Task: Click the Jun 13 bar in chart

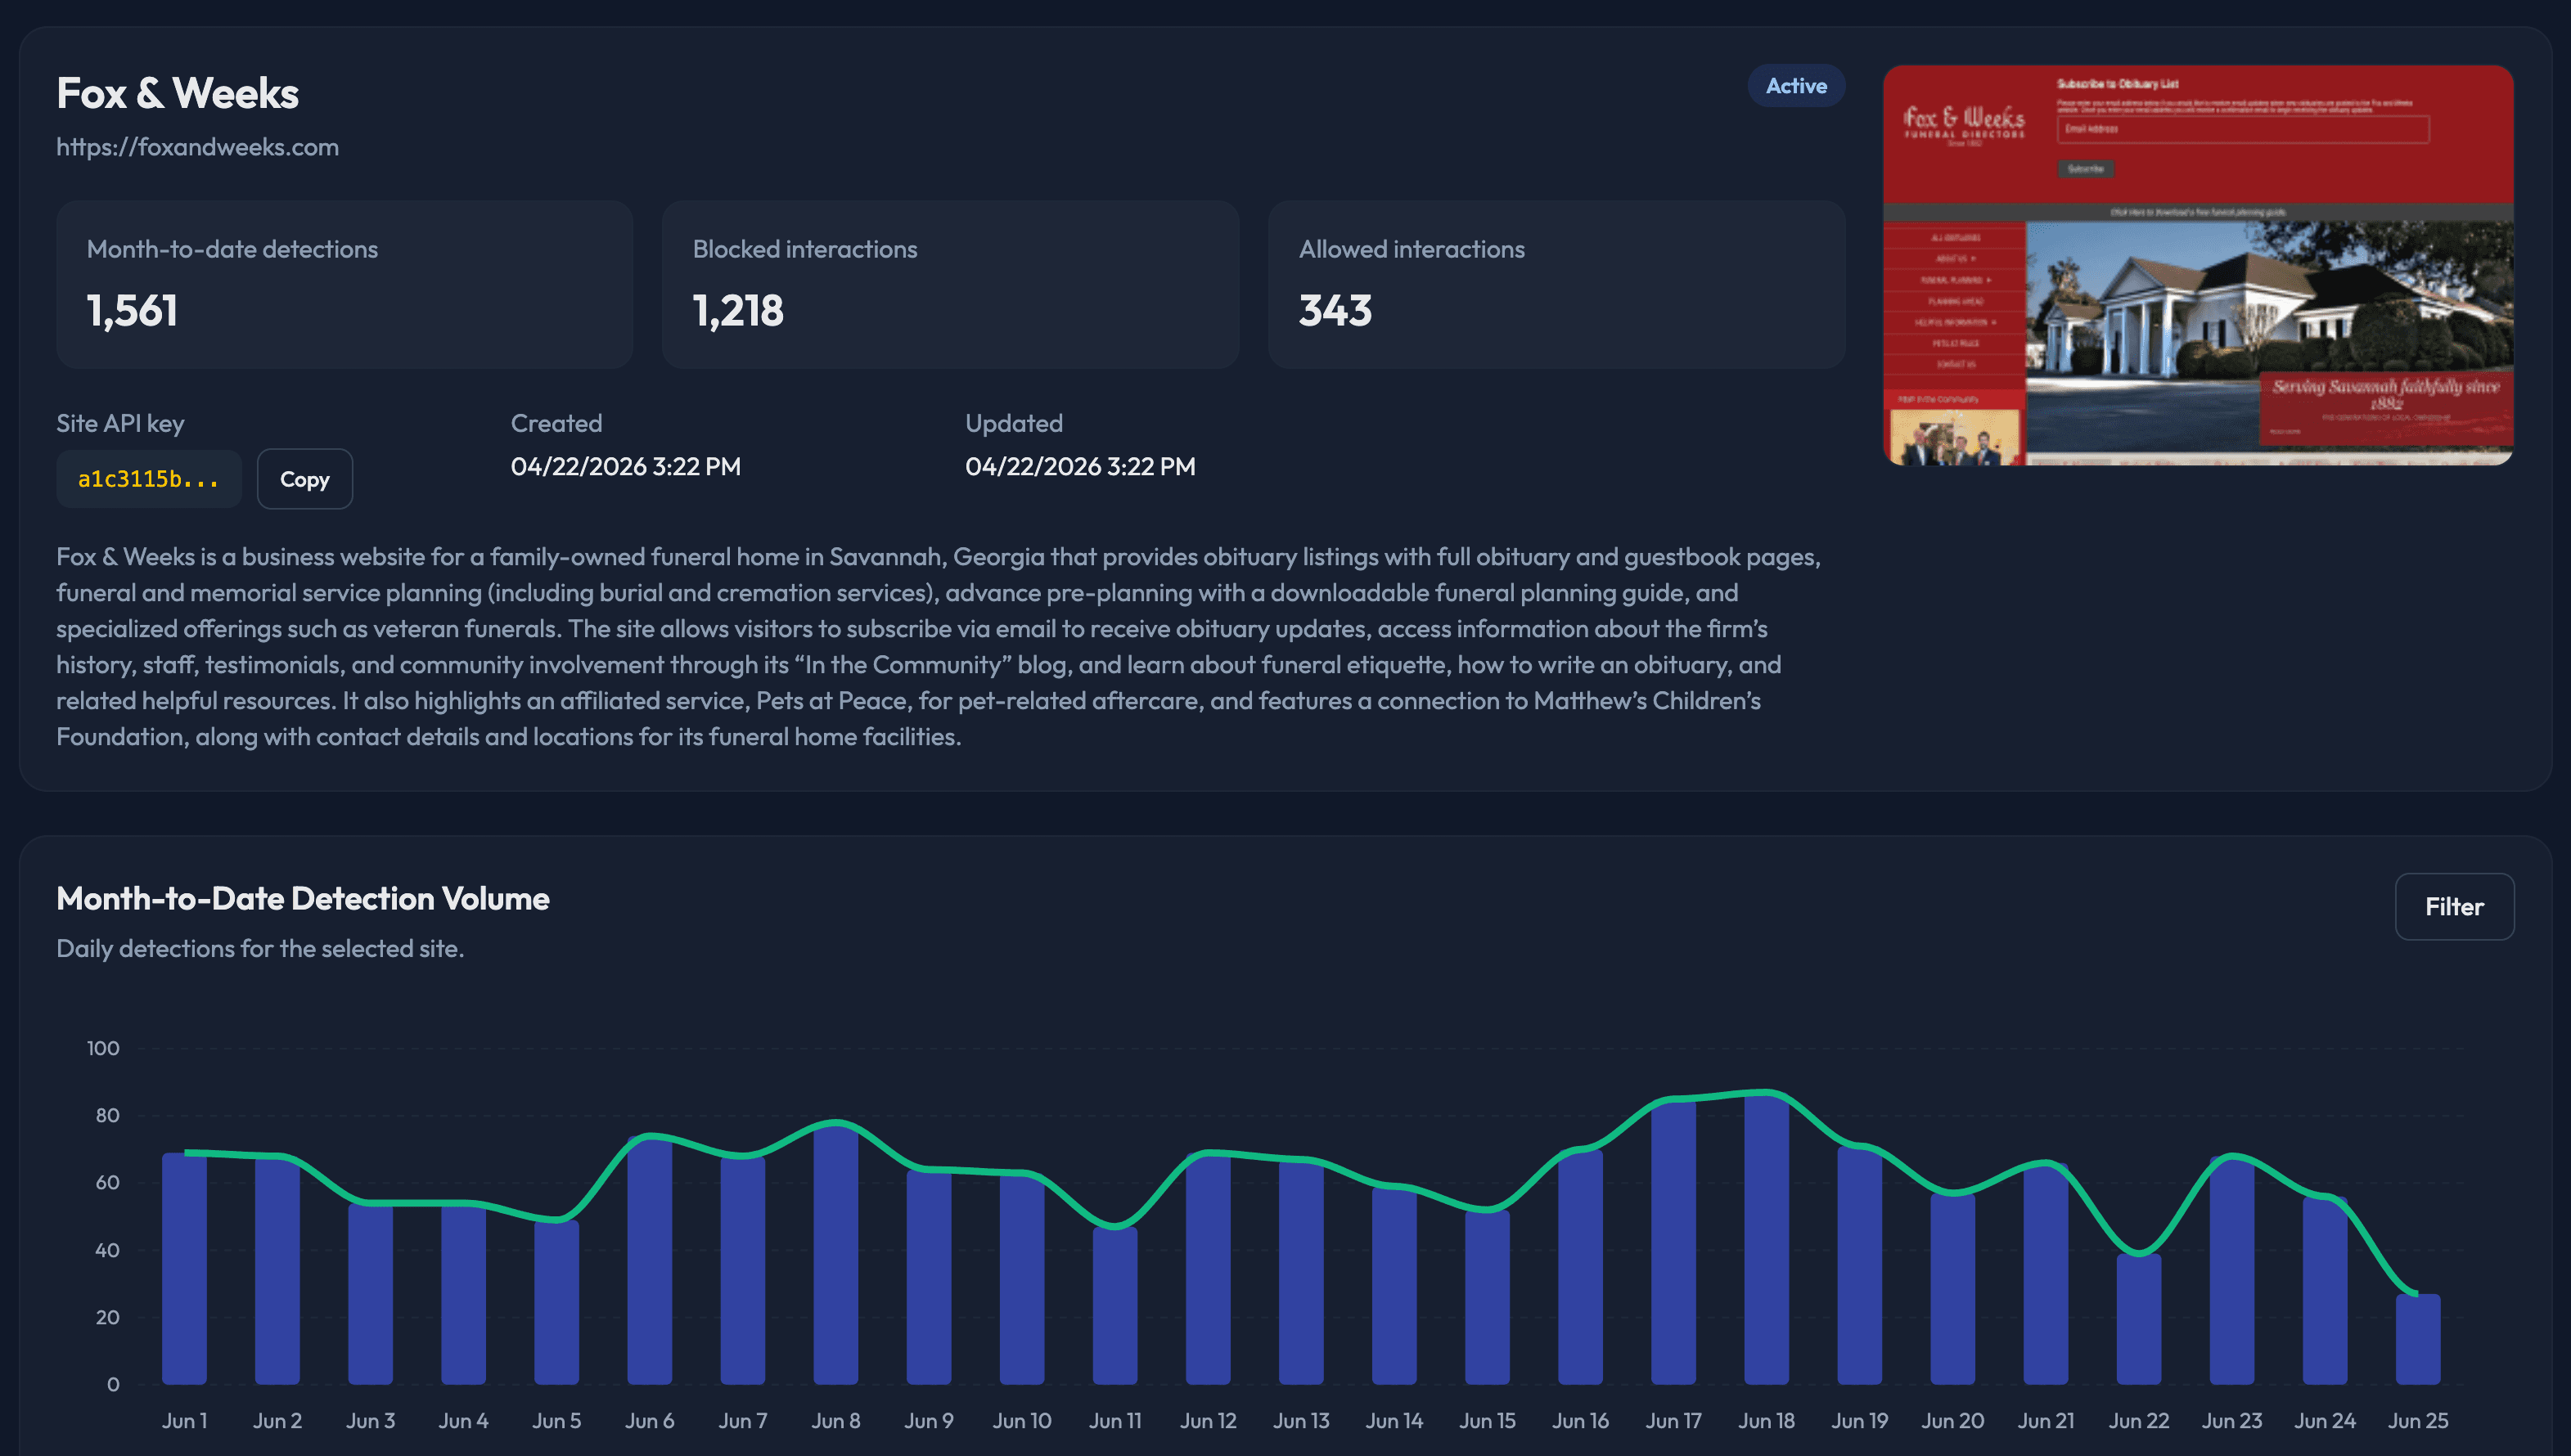Action: click(1300, 1272)
